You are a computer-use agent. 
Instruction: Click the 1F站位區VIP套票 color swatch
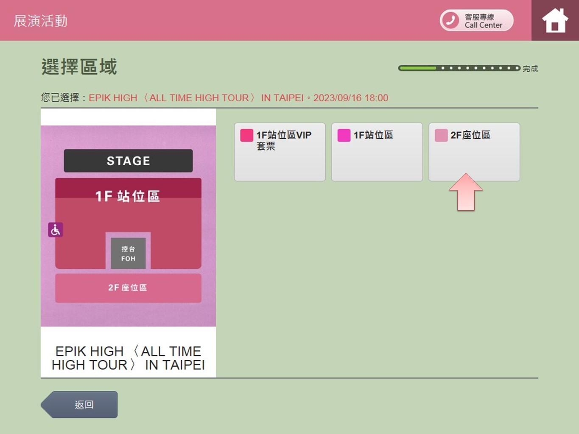[x=246, y=135]
